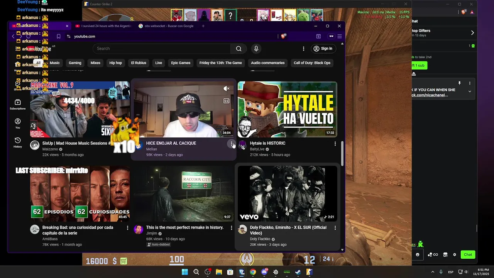Click the green Gift 1 sub button
The width and height of the screenshot is (494, 278).
pos(419,66)
